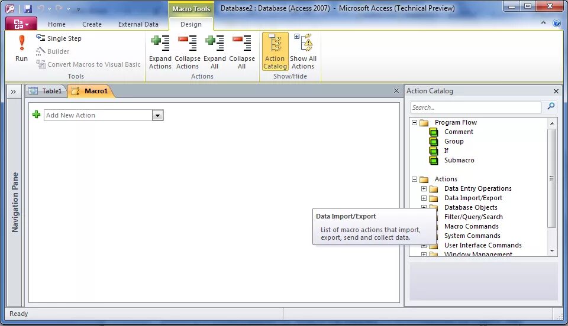
Task: Click the Table1 tab datasheet icon
Action: (x=33, y=91)
